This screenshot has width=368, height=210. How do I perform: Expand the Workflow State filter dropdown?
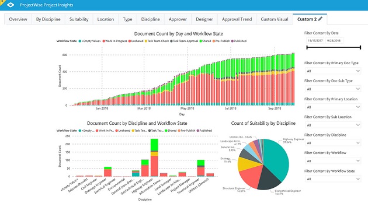point(333,179)
